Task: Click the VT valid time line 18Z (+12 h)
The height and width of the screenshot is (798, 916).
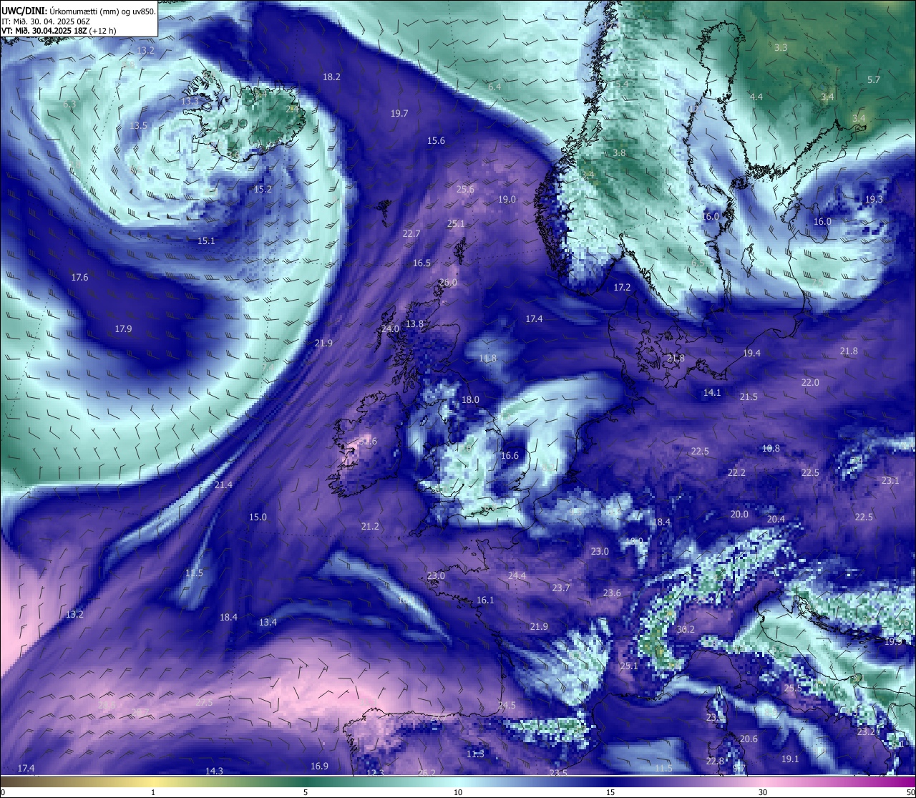Action: pos(59,31)
